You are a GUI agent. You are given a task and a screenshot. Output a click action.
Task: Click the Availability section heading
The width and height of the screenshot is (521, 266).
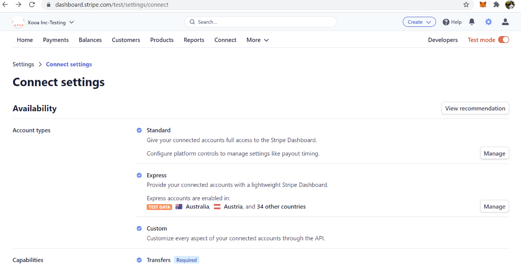coord(35,109)
